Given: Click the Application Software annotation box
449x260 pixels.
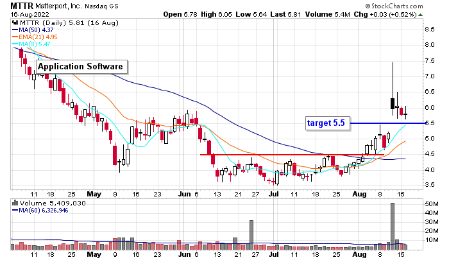Looking at the screenshot, I should (x=81, y=67).
